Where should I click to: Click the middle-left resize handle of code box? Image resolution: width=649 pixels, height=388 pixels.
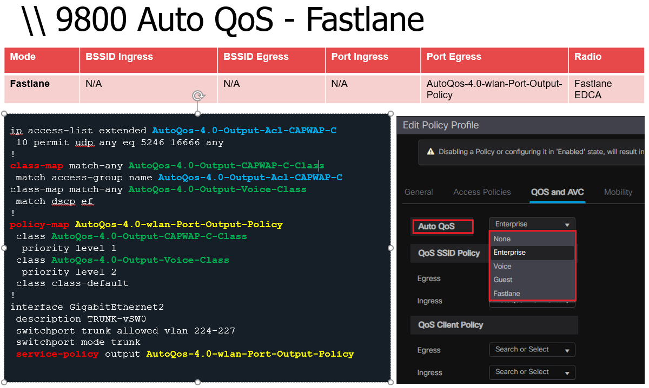pyautogui.click(x=4, y=248)
